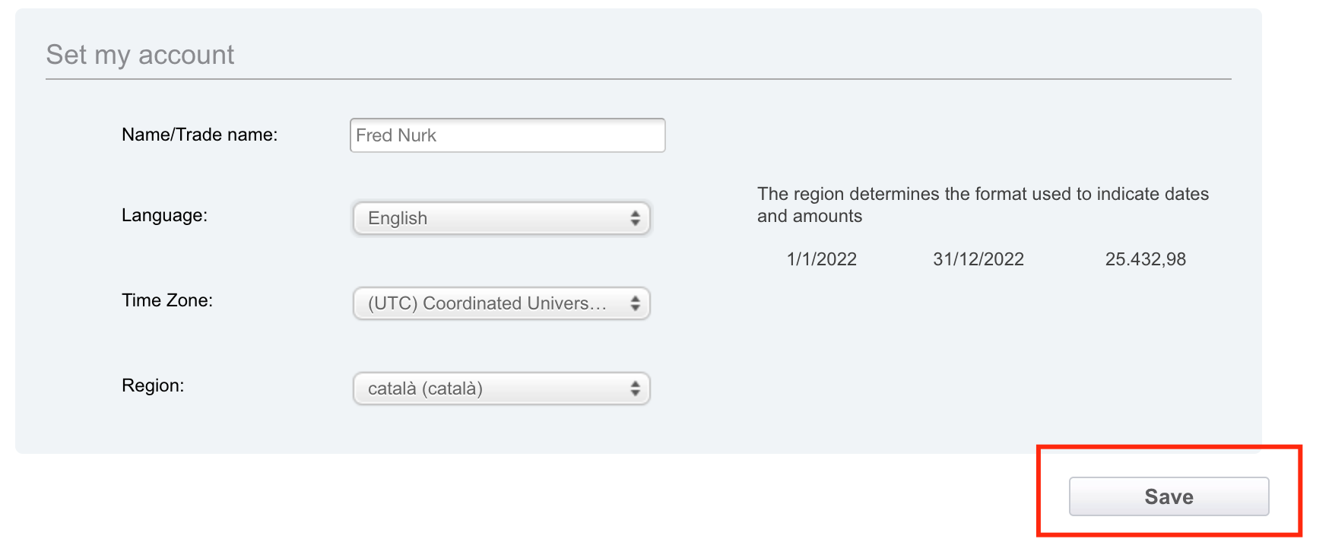Click the "(UTC) Coordinated Univers…" text
Screen dimensions: 1332x558
coord(487,303)
